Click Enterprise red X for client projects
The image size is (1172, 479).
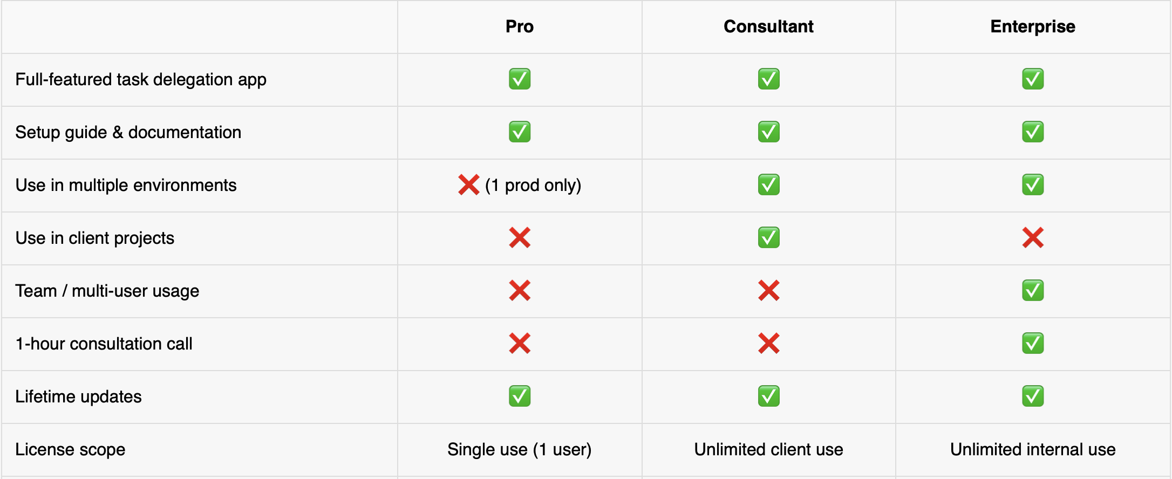(x=1032, y=238)
